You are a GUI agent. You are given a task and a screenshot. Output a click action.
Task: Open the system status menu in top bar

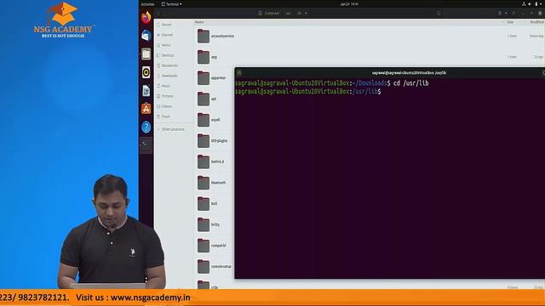[x=532, y=4]
